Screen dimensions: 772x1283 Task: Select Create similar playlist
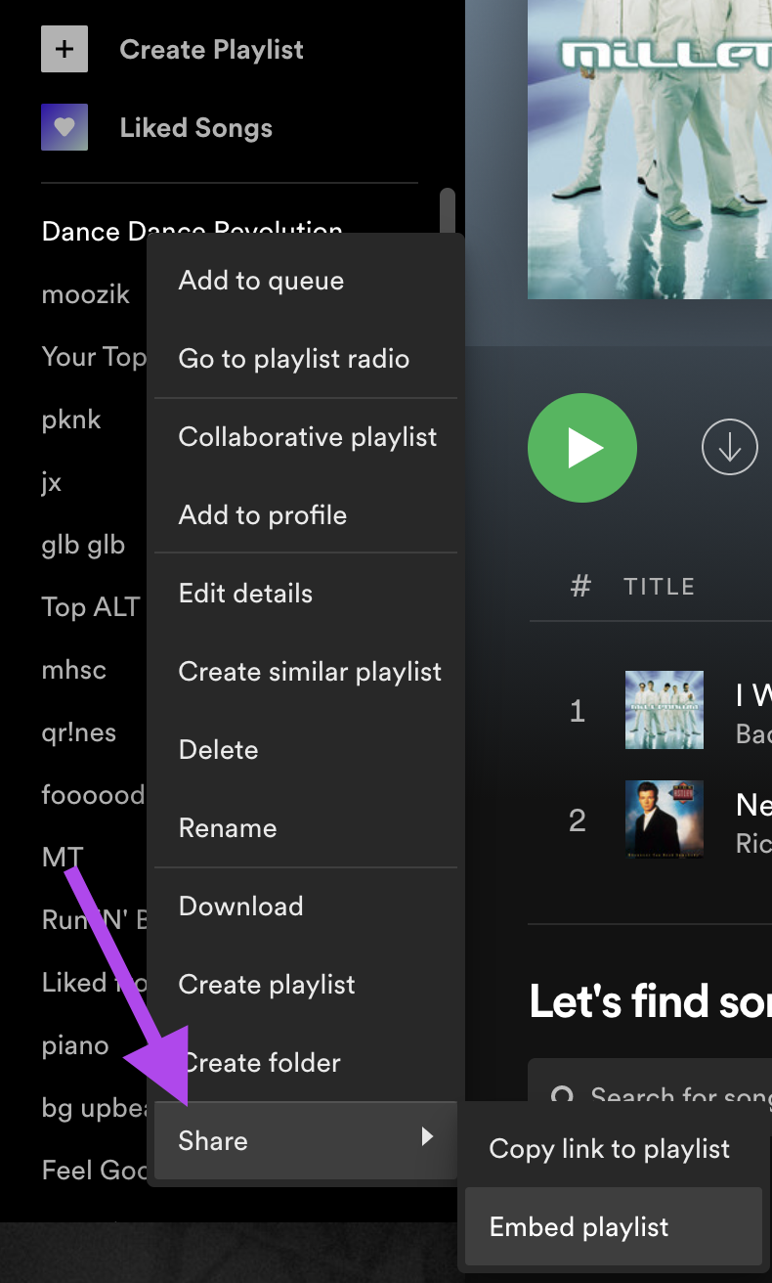(306, 672)
